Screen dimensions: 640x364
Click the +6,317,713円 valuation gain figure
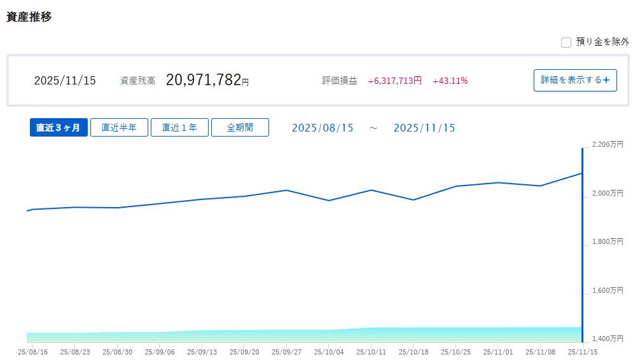pyautogui.click(x=394, y=81)
